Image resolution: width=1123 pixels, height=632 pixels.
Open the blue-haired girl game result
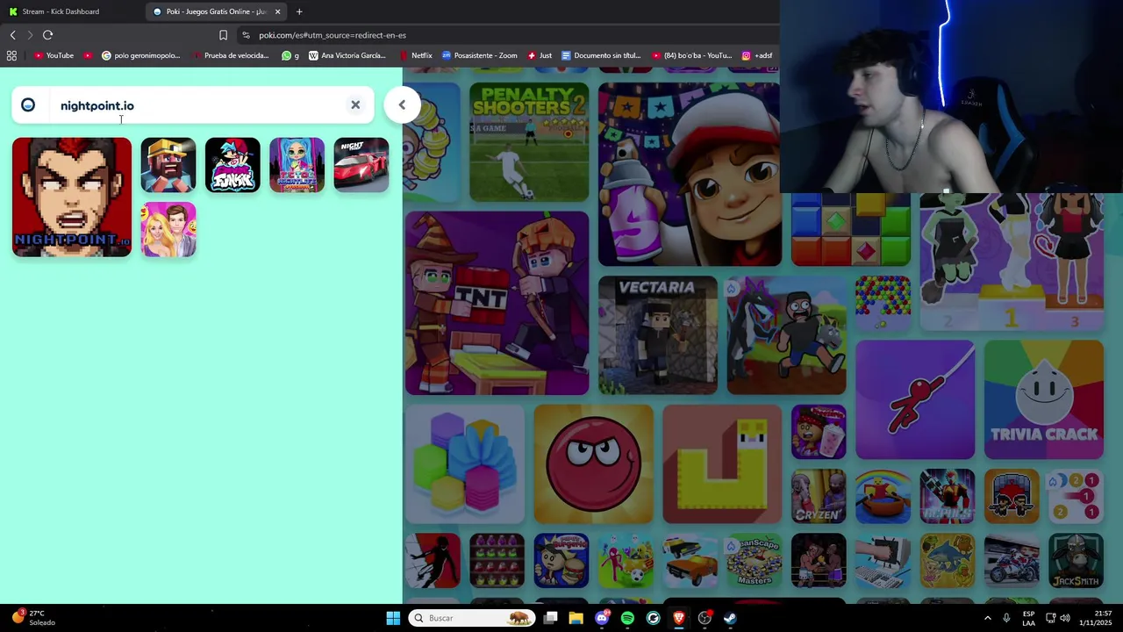point(297,165)
